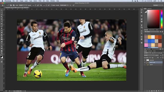Open the Apple menu

pyautogui.click(x=2, y=1)
